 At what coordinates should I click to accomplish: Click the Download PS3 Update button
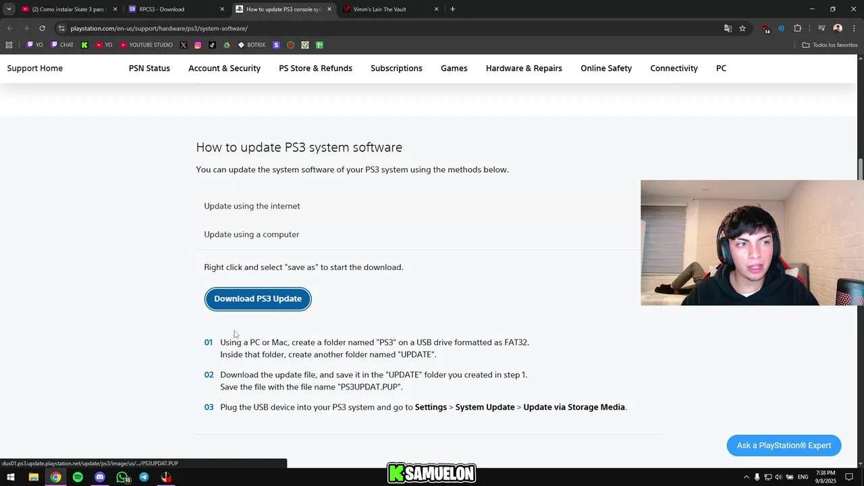pyautogui.click(x=258, y=298)
